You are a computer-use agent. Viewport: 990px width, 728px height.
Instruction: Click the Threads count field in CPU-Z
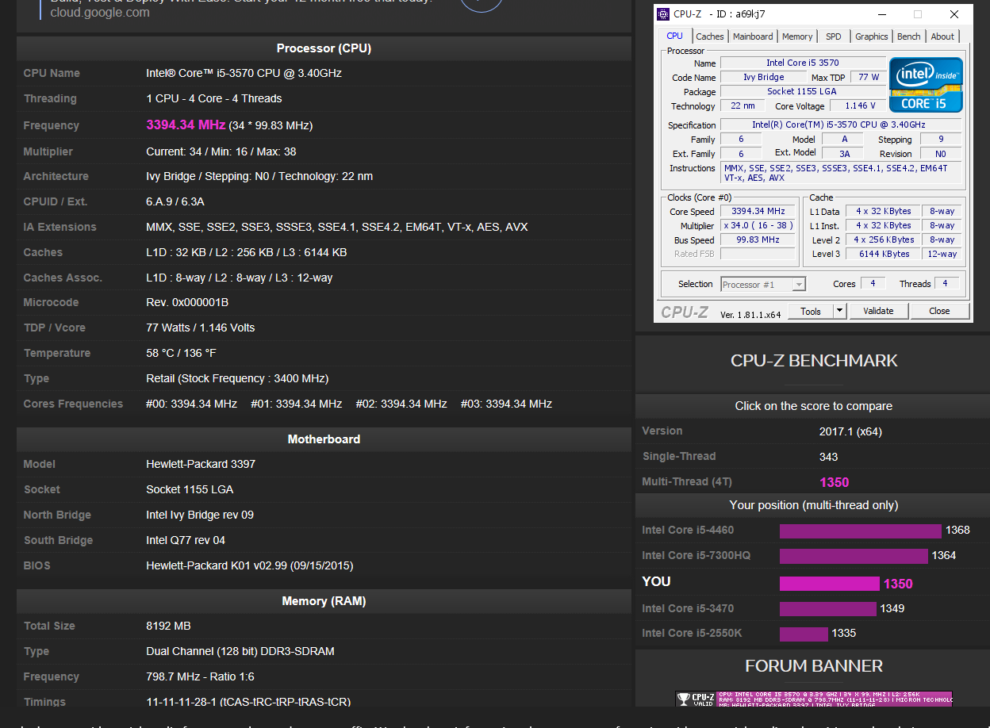(x=946, y=284)
